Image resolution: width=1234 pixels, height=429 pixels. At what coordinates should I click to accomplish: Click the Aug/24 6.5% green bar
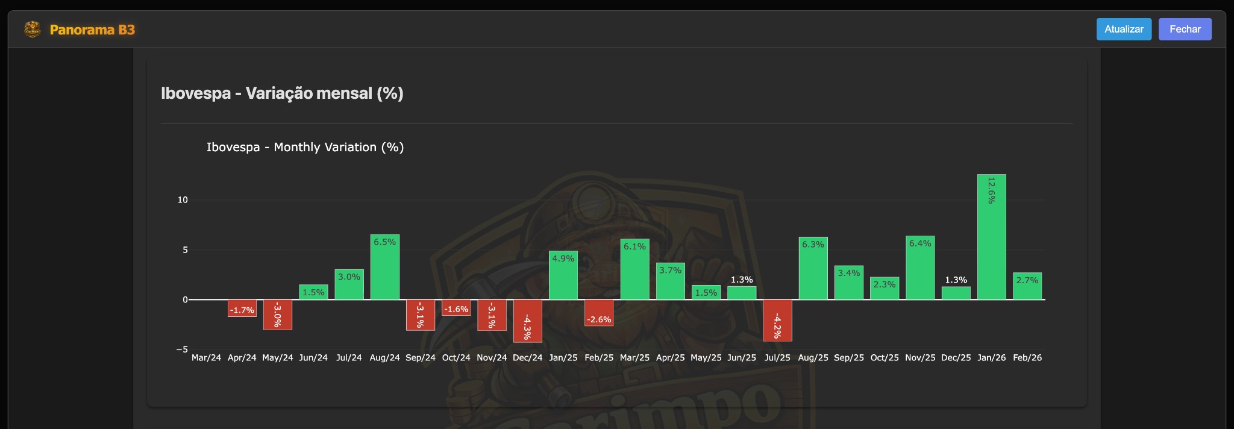tap(384, 267)
